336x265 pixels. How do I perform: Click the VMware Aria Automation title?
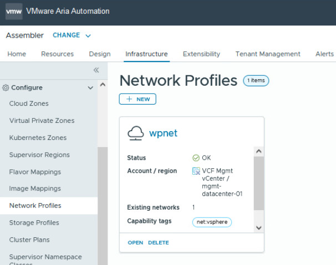click(68, 11)
